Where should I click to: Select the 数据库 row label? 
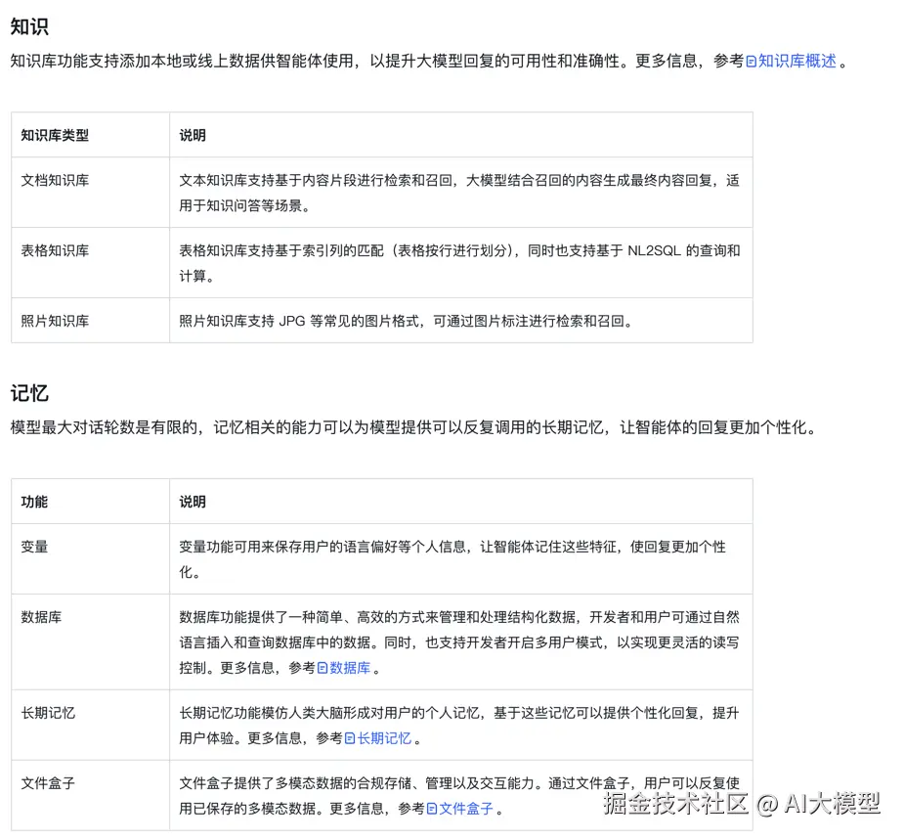[x=39, y=616]
